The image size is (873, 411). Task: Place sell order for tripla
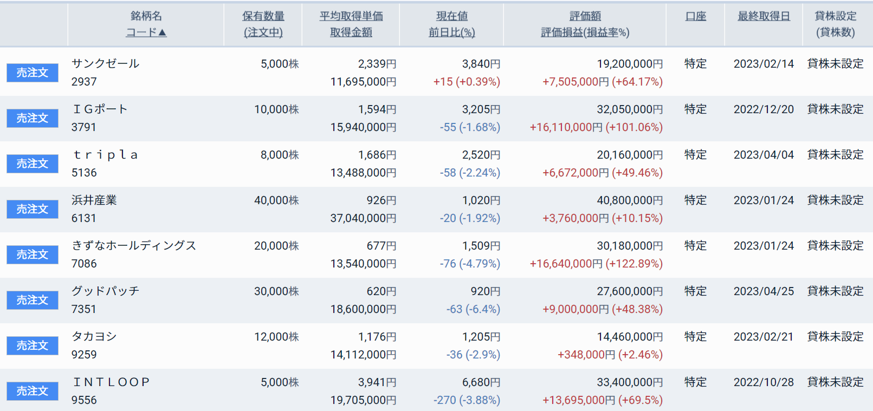coord(33,164)
